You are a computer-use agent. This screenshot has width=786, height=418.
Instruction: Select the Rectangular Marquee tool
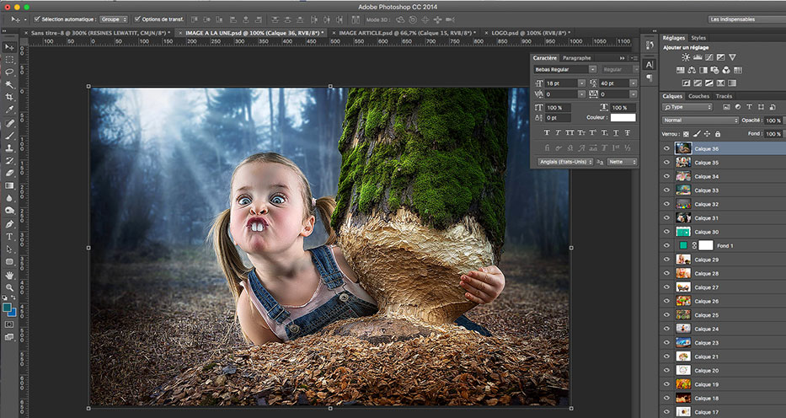pos(9,60)
